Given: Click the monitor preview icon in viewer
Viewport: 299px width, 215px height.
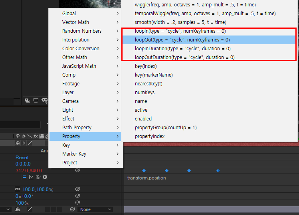Looking at the screenshot, I should pyautogui.click(x=36, y=101).
